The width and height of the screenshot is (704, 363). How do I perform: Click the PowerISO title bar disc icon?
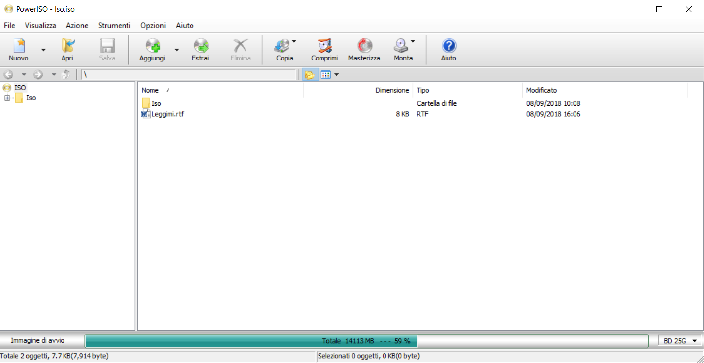coord(8,9)
